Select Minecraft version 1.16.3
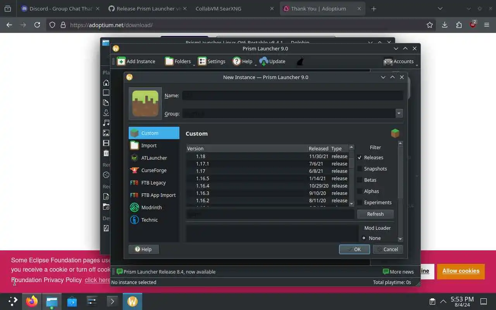Viewport: 496px width, 310px height. tap(267, 193)
